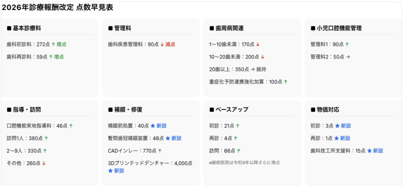Select the 基本診療料 card heading
The image size is (404, 186).
[x=27, y=28]
